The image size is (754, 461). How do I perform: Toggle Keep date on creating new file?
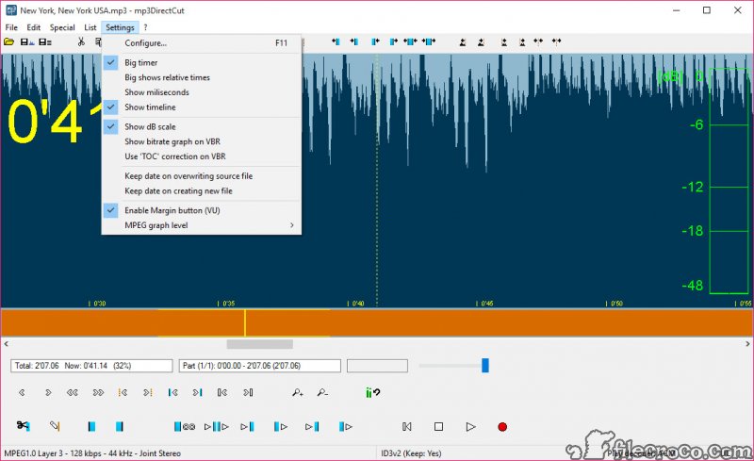pos(202,191)
